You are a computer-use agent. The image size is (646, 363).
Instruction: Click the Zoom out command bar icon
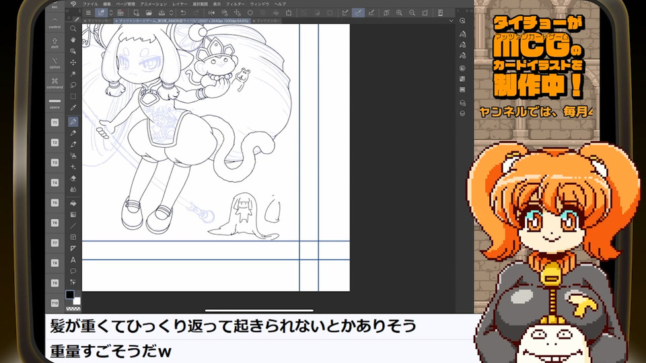412,13
